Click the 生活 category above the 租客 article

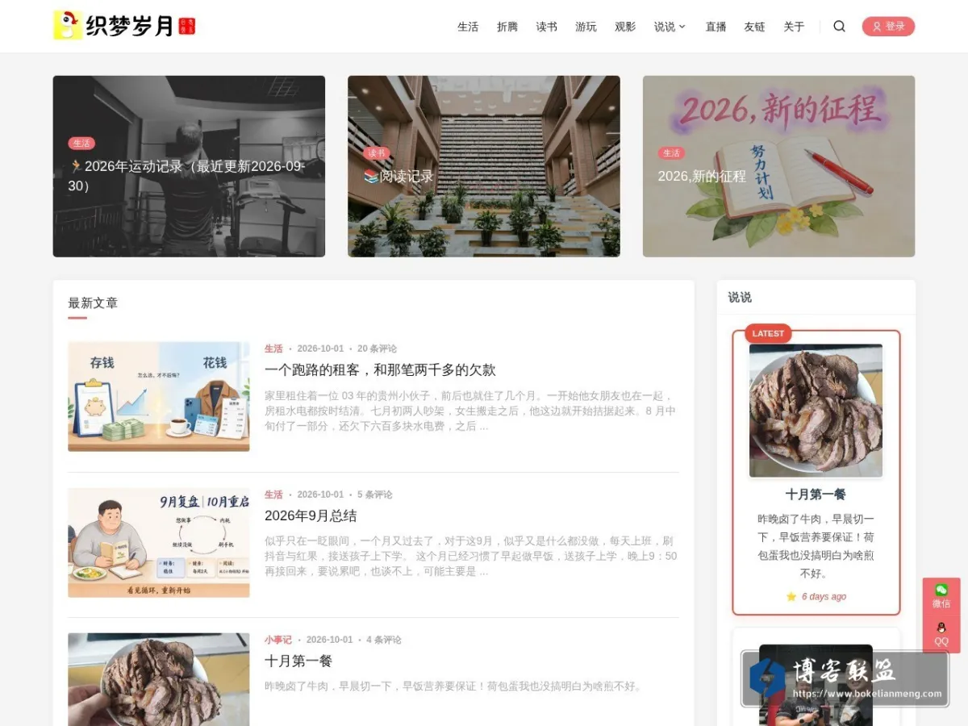point(273,348)
